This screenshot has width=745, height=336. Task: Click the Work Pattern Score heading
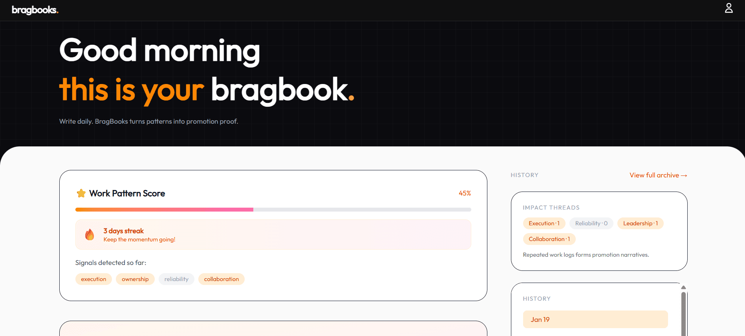pos(127,193)
